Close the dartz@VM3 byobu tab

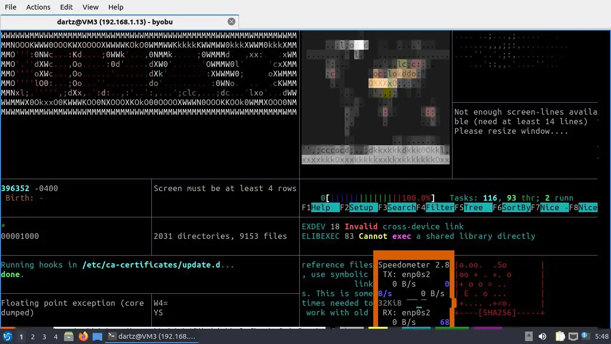tap(232, 21)
